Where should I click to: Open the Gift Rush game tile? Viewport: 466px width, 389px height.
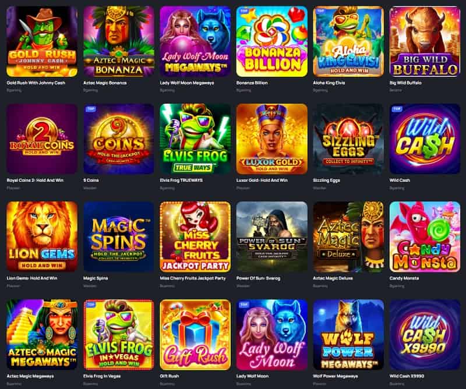pyautogui.click(x=195, y=335)
